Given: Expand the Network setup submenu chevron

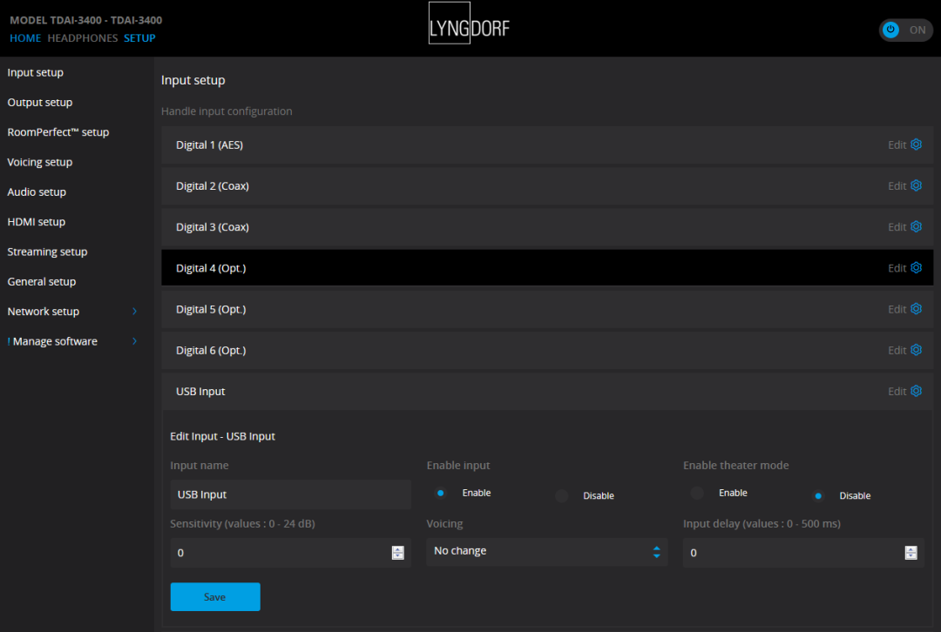Looking at the screenshot, I should (134, 312).
